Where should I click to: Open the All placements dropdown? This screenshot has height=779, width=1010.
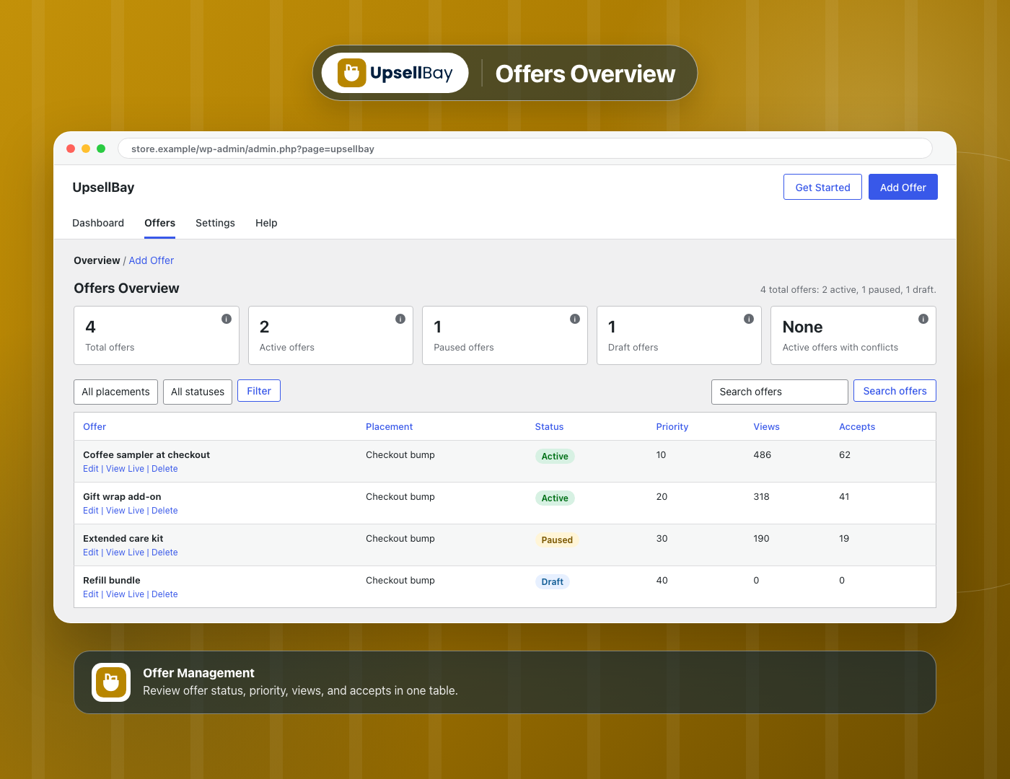coord(115,392)
